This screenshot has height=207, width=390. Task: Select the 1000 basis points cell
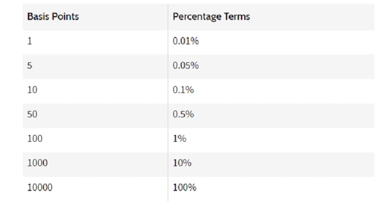click(x=37, y=163)
